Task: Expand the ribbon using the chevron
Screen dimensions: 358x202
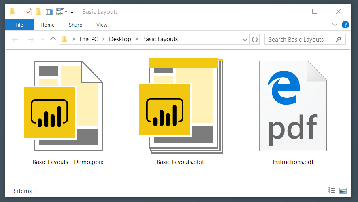Action: (x=335, y=25)
